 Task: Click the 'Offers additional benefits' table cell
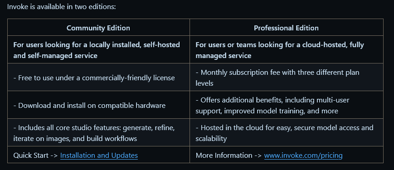[287, 105]
